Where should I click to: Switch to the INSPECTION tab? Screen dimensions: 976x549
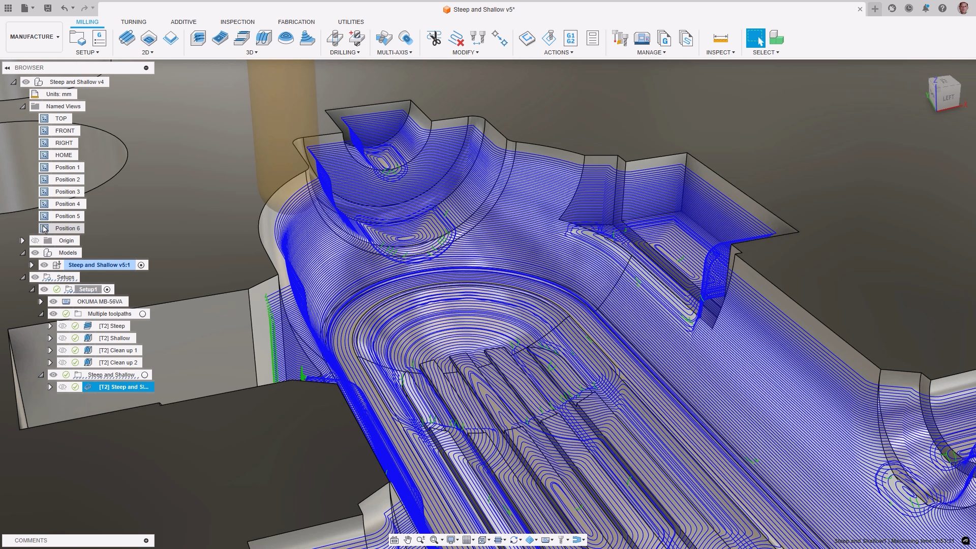(x=237, y=22)
